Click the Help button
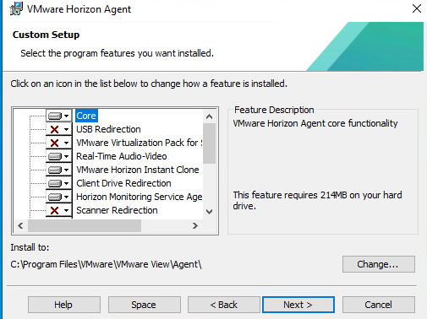This screenshot has width=427, height=319. coord(64,305)
